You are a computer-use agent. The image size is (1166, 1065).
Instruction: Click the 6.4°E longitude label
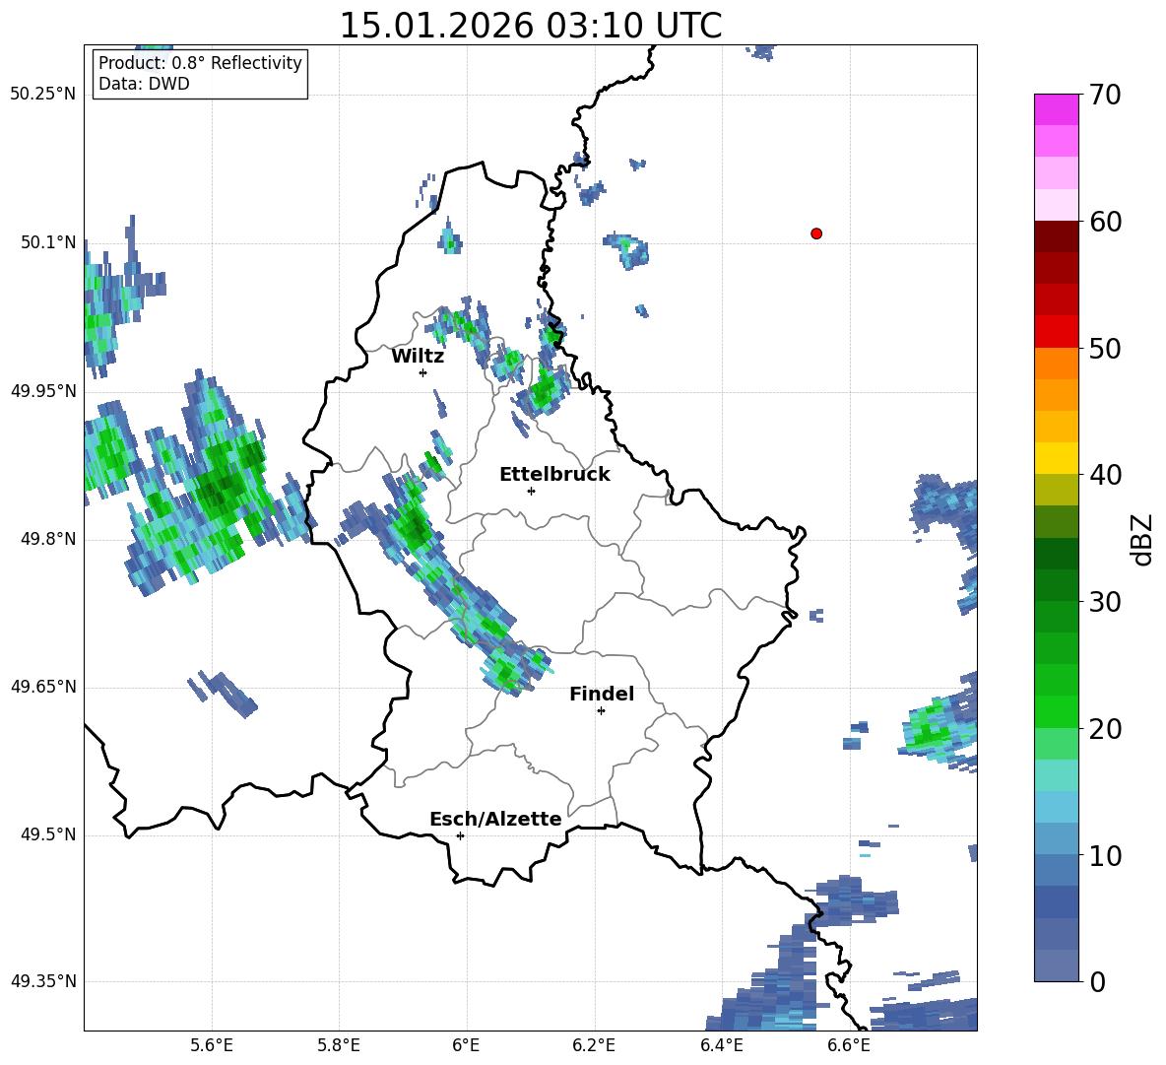click(x=721, y=1045)
